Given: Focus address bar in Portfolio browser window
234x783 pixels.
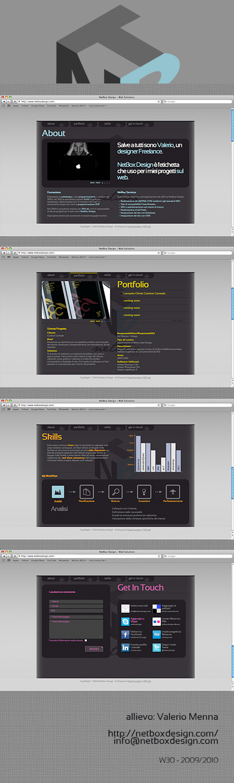Looking at the screenshot, I should click(88, 253).
